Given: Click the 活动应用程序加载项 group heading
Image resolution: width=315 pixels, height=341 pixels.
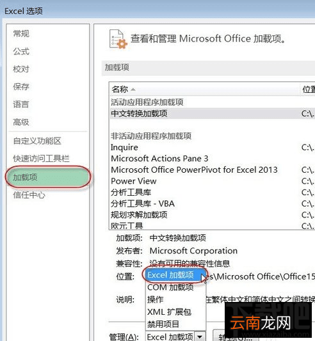Looking at the screenshot, I should (147, 102).
